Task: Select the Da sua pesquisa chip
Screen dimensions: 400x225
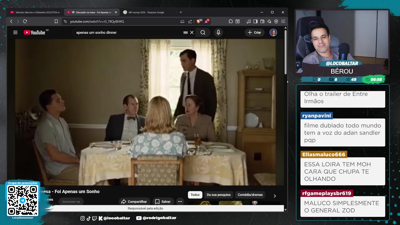Action: pos(218,195)
